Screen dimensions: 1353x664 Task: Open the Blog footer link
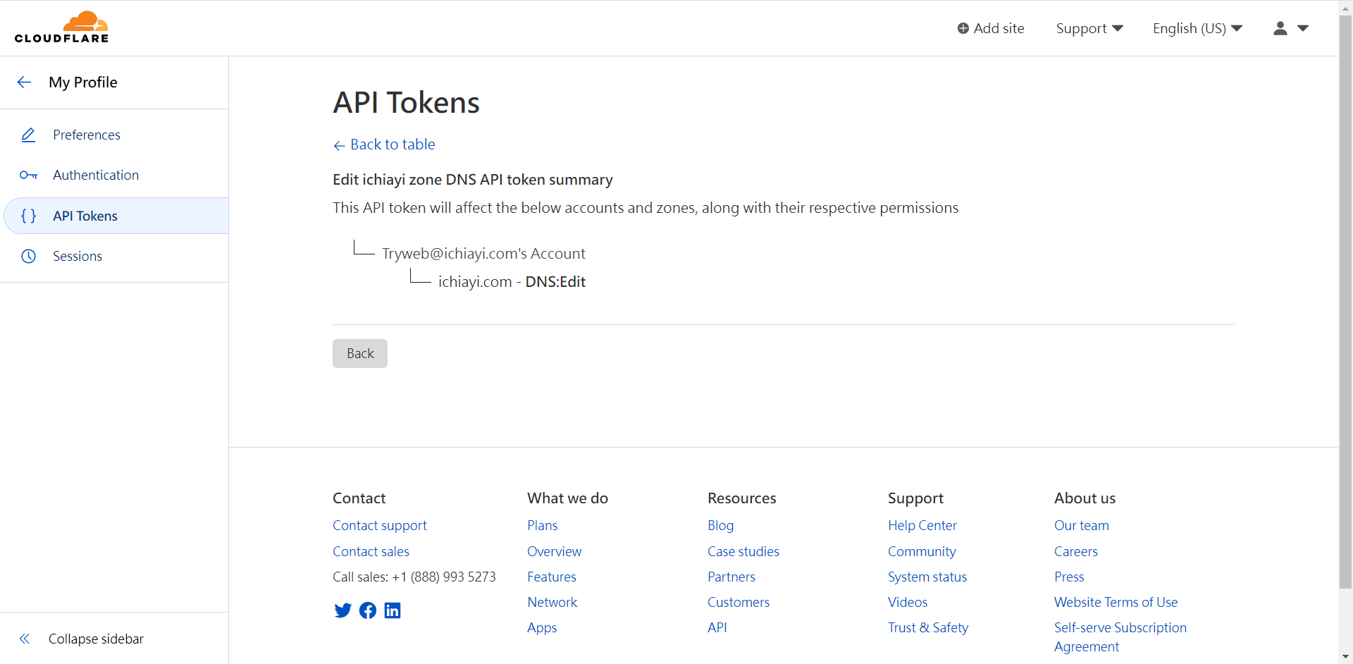[721, 525]
